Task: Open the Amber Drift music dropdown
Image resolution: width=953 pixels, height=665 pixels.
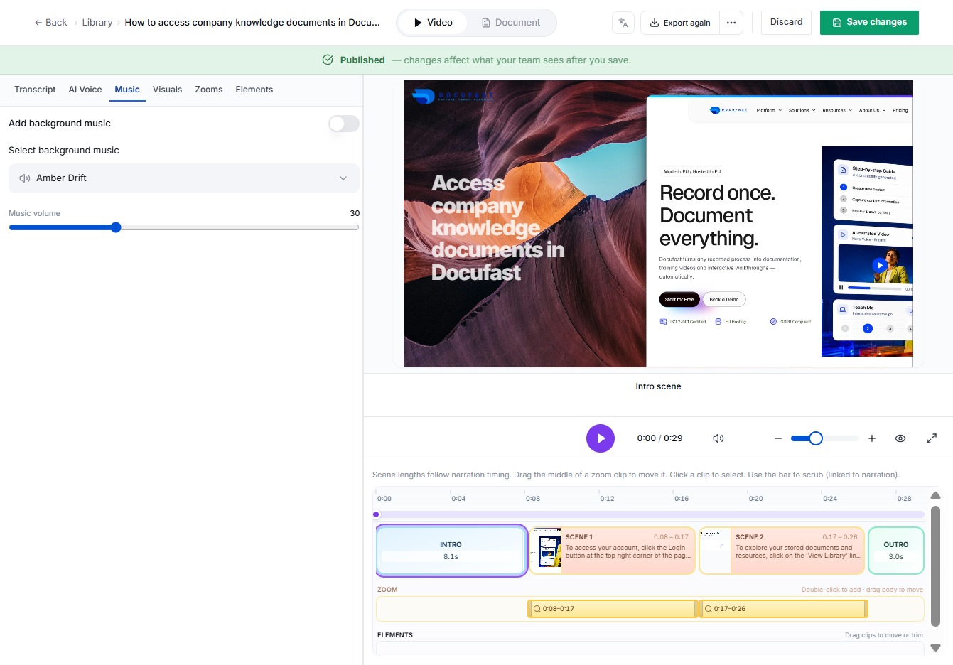Action: click(x=184, y=178)
